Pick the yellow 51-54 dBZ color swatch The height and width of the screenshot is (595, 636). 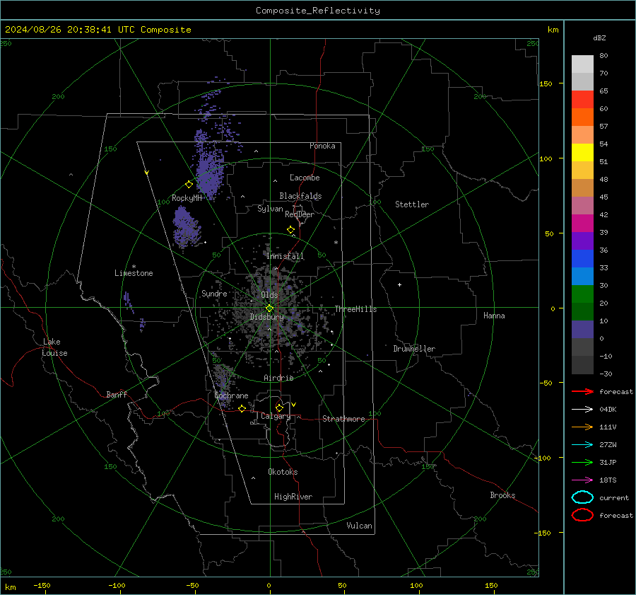(x=582, y=153)
